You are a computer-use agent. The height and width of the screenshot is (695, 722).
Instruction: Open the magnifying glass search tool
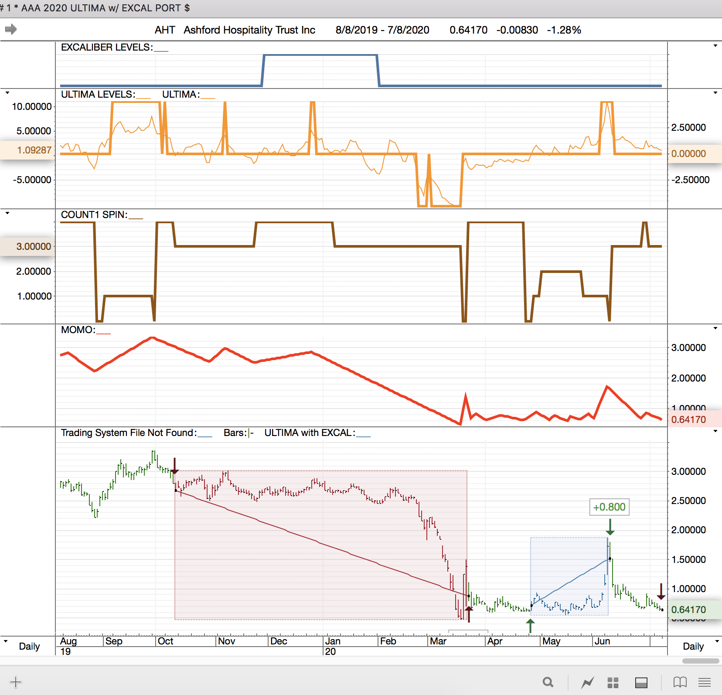(548, 682)
